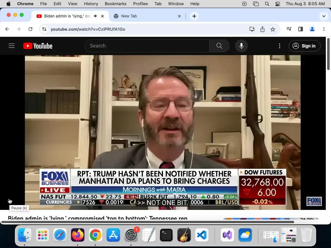Open the History menu
Image resolution: width=331 pixels, height=248 pixels.
[91, 4]
